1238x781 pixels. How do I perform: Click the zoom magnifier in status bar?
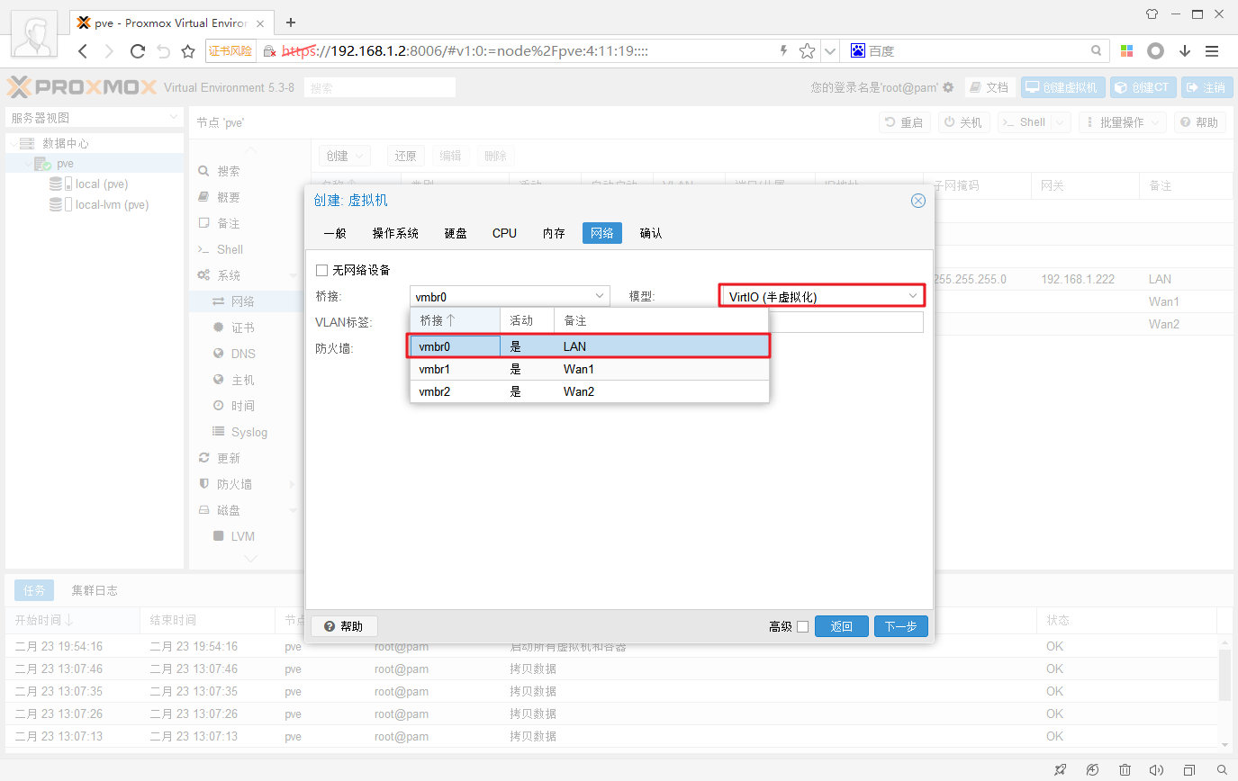pyautogui.click(x=1222, y=770)
